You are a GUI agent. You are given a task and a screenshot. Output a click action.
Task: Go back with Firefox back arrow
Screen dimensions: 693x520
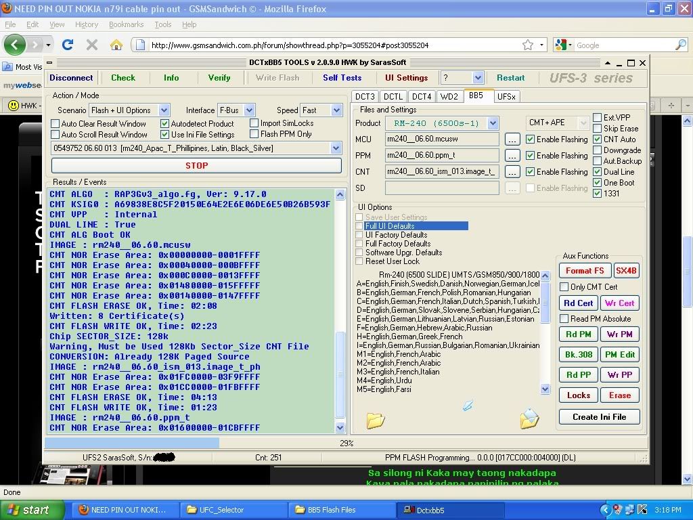point(15,45)
